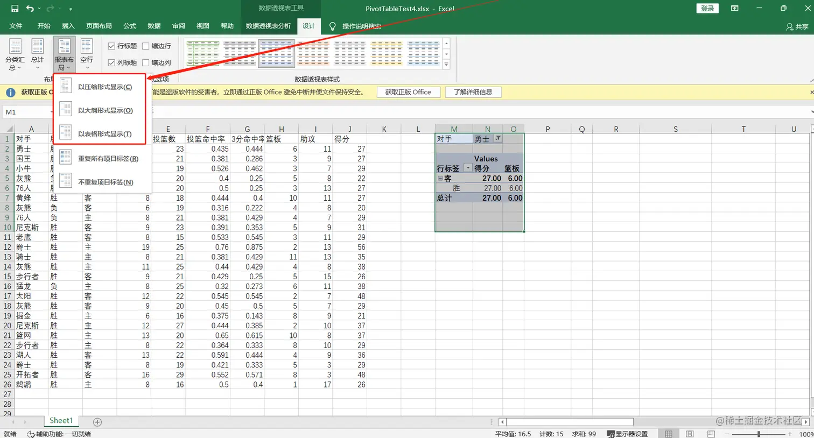Switch to the Formulas (公式) tab
The width and height of the screenshot is (814, 438).
tap(130, 26)
